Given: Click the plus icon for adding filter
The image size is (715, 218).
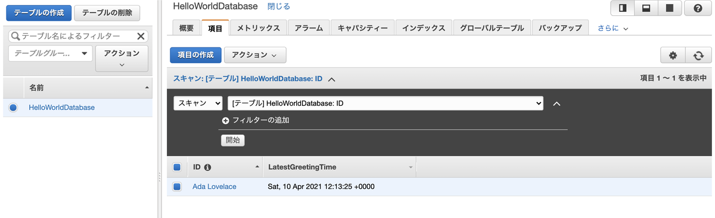Looking at the screenshot, I should [x=225, y=121].
